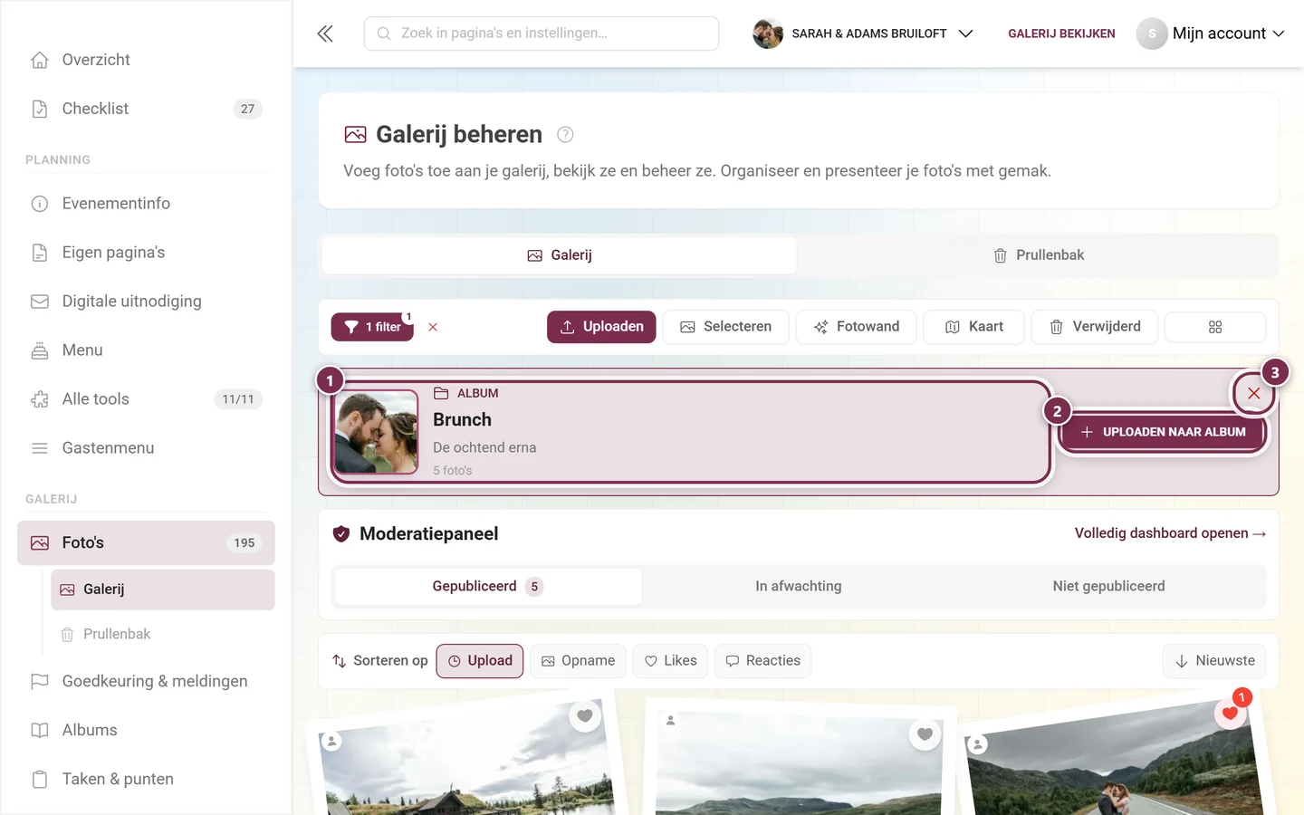Viewport: 1304px width, 815px height.
Task: Close the Brunch album banner
Action: pos(1253,393)
